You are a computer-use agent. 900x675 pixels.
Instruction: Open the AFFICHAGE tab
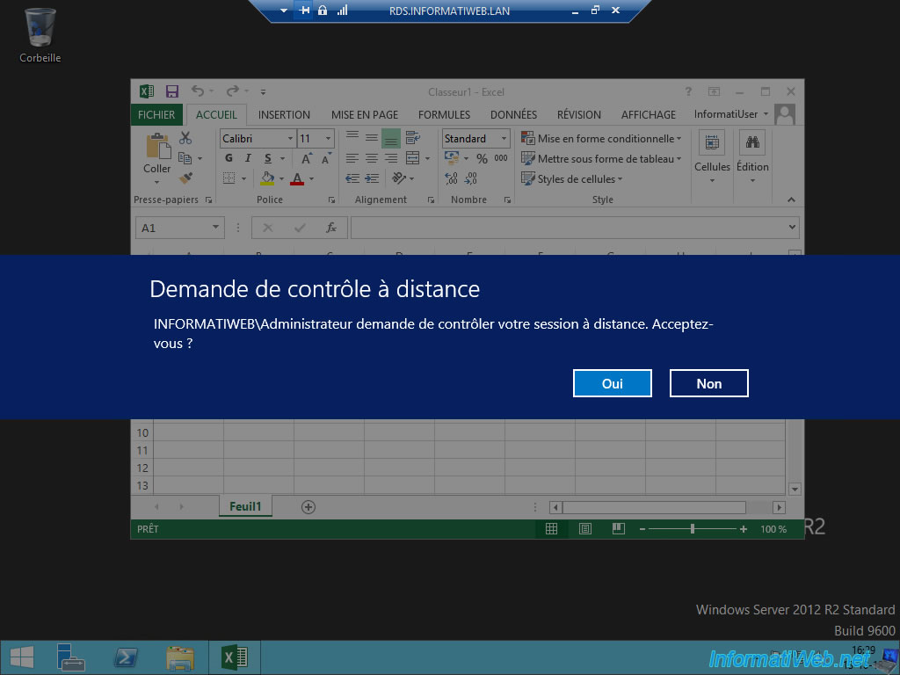[x=649, y=115]
